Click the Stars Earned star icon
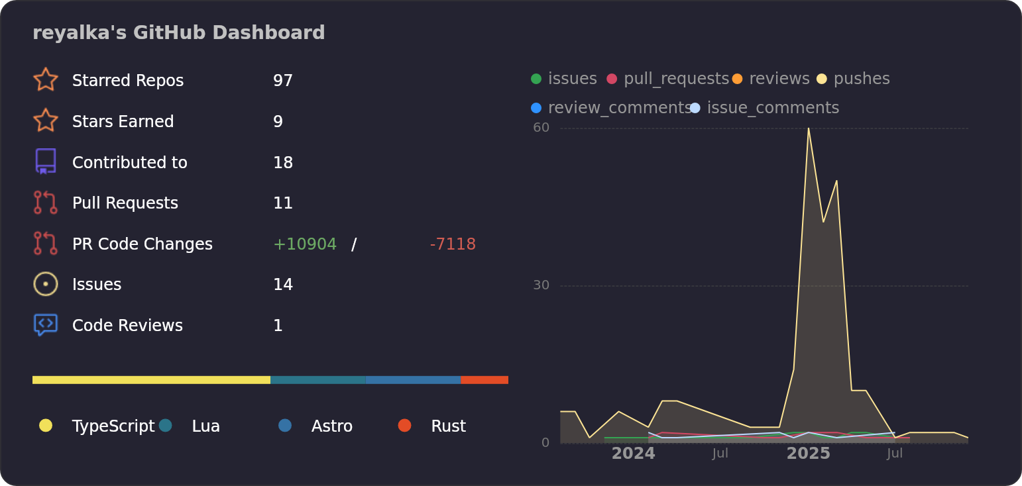 tap(45, 121)
